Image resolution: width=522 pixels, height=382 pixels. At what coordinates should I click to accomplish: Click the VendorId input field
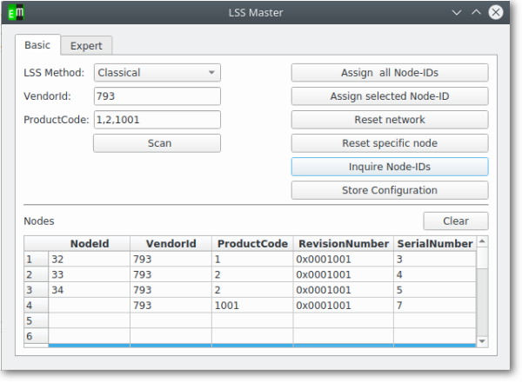coord(157,96)
